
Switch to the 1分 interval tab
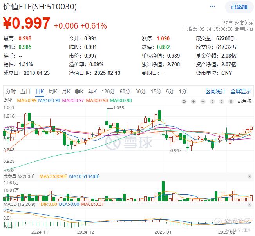click(x=183, y=91)
